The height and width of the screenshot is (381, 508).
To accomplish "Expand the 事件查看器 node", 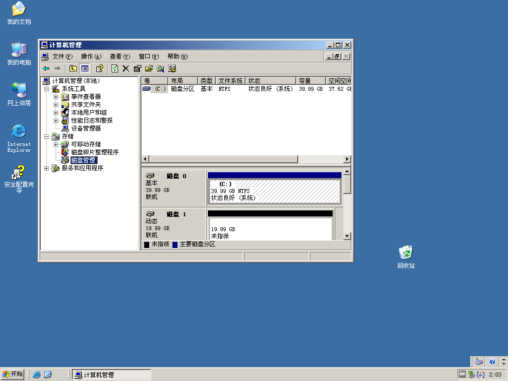I will coord(56,97).
